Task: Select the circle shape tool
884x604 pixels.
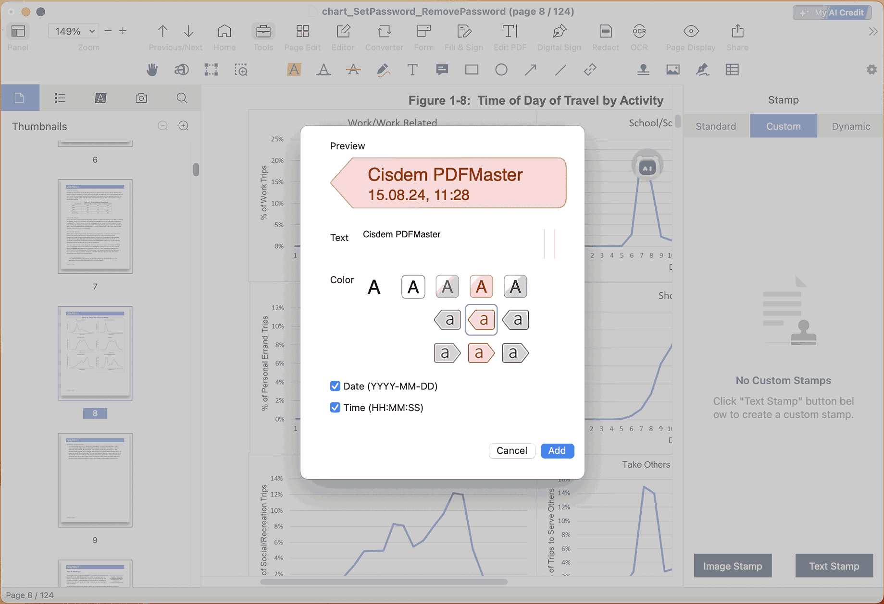Action: coord(501,70)
